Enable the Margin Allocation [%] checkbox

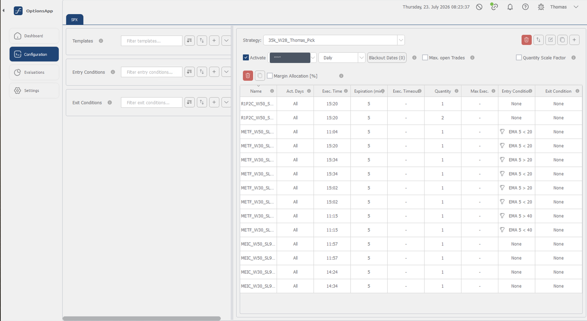[270, 76]
